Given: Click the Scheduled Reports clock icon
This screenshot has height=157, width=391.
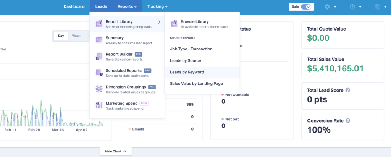Looking at the screenshot, I should tap(99, 73).
